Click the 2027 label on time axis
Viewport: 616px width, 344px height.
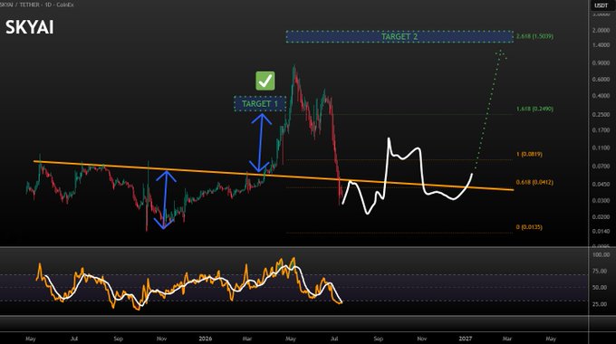click(x=466, y=339)
